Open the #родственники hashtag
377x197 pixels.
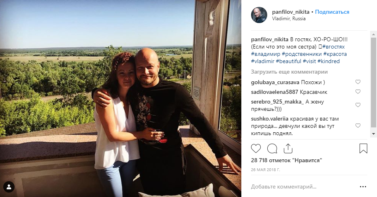(302, 54)
